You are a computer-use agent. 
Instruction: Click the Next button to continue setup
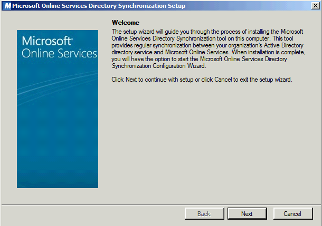point(247,213)
